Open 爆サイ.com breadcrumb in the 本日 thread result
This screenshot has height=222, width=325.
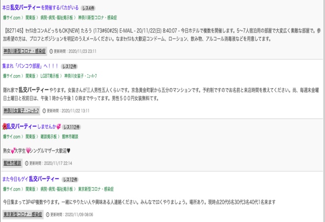click(12, 18)
